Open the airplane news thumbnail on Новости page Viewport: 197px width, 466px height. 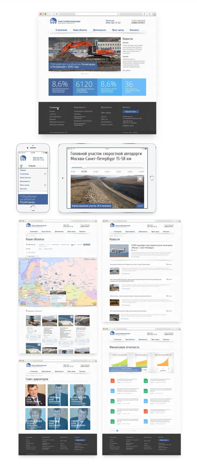[x=117, y=251]
